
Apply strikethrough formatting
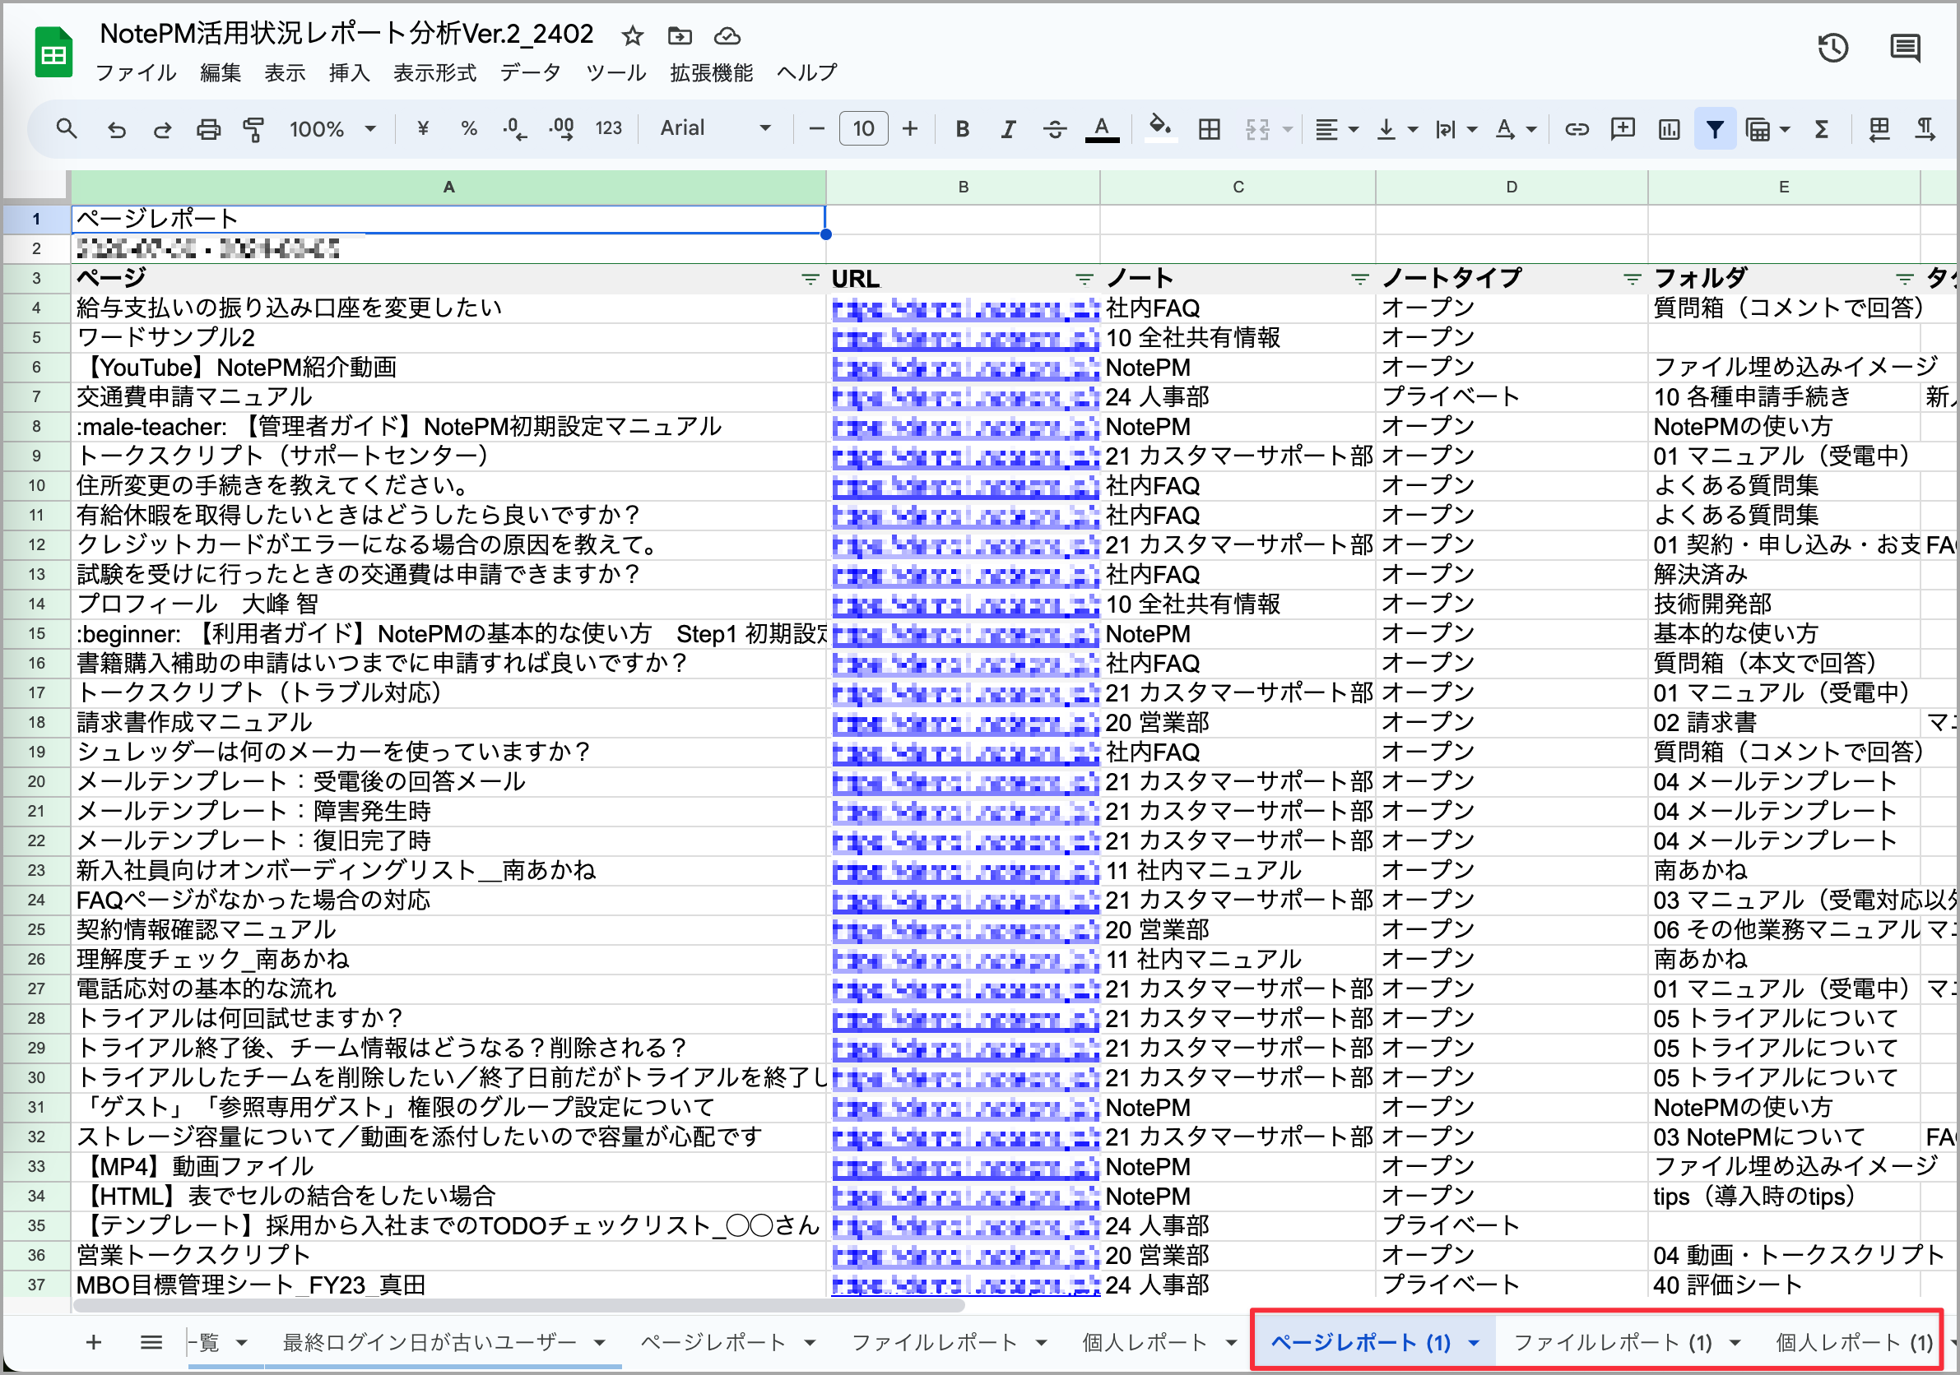click(x=1055, y=129)
